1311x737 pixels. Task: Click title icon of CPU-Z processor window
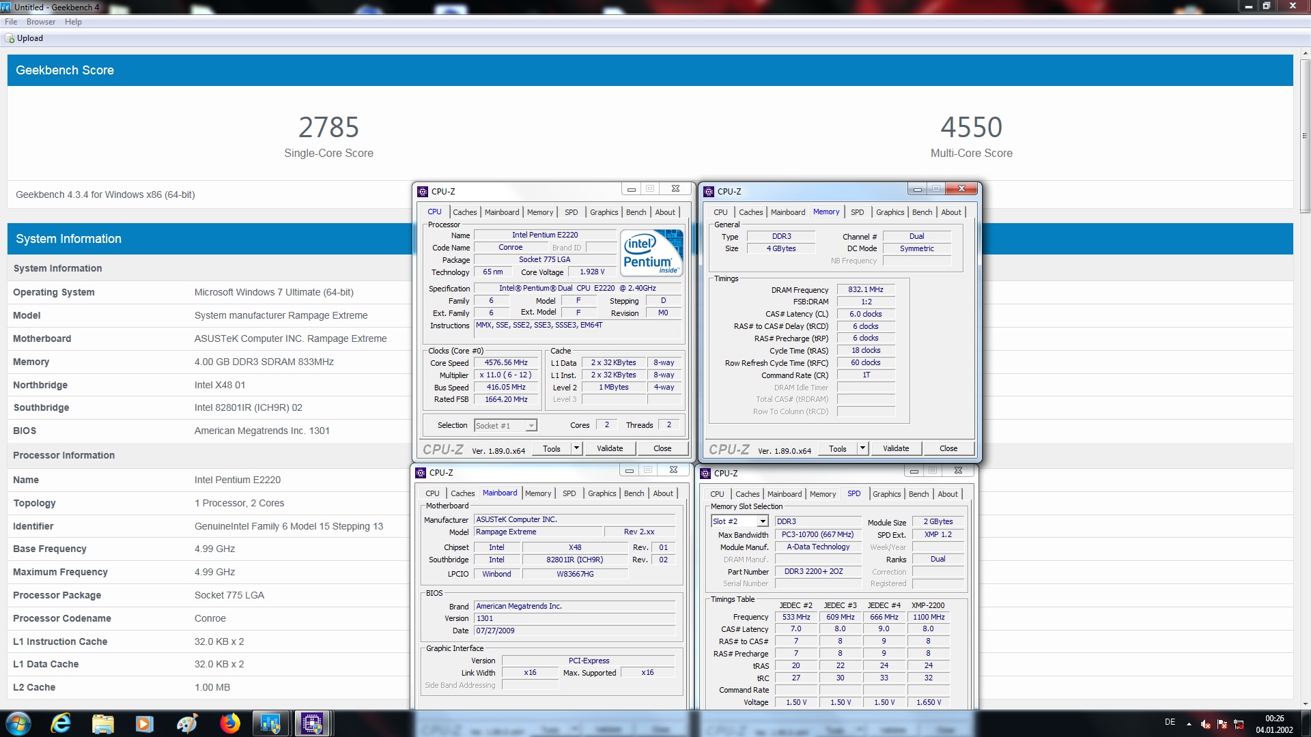423,192
